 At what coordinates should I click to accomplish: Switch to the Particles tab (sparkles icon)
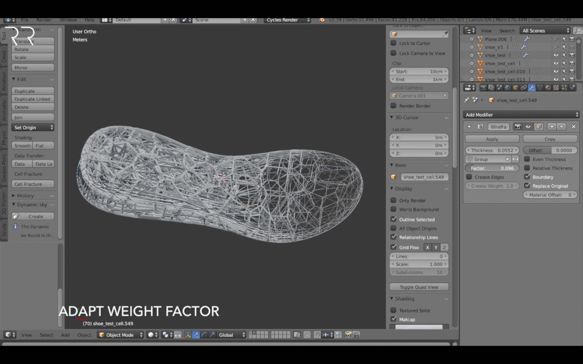tap(564, 88)
